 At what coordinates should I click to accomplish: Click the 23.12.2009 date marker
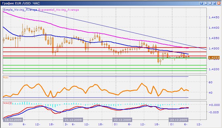point(178,120)
